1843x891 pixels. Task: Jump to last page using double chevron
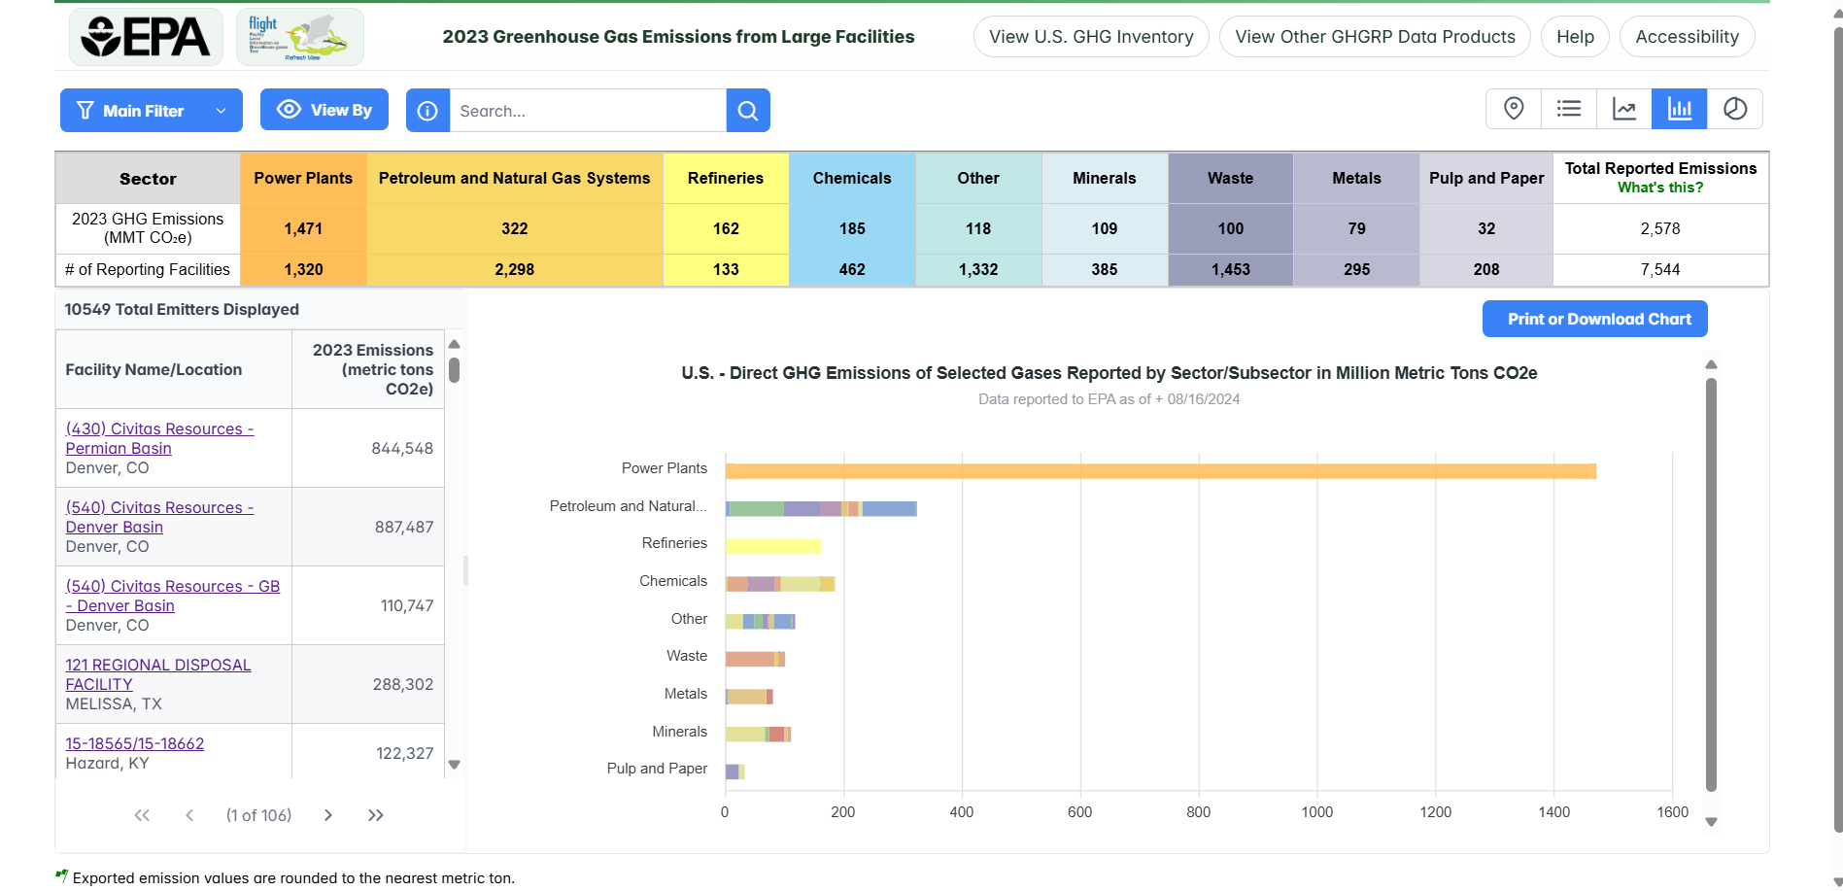376,815
